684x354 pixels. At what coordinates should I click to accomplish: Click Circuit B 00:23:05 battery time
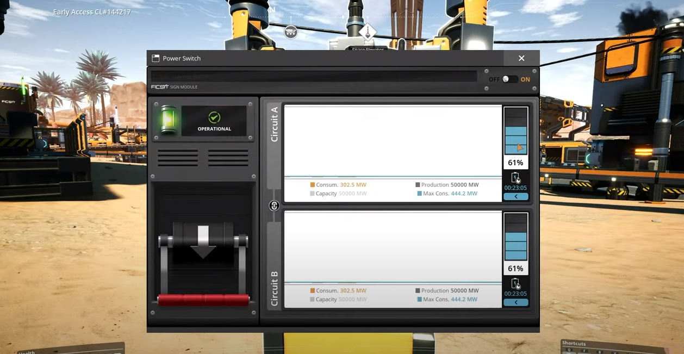click(x=515, y=294)
